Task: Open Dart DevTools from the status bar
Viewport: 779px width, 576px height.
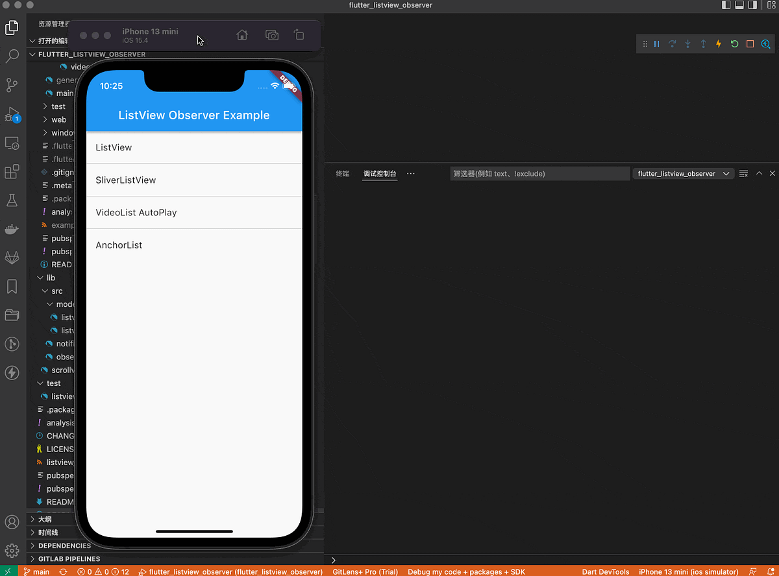Action: point(605,571)
